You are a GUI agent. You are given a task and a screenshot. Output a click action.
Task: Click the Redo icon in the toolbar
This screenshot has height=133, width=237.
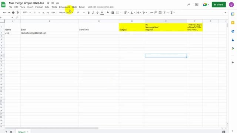tap(9, 13)
